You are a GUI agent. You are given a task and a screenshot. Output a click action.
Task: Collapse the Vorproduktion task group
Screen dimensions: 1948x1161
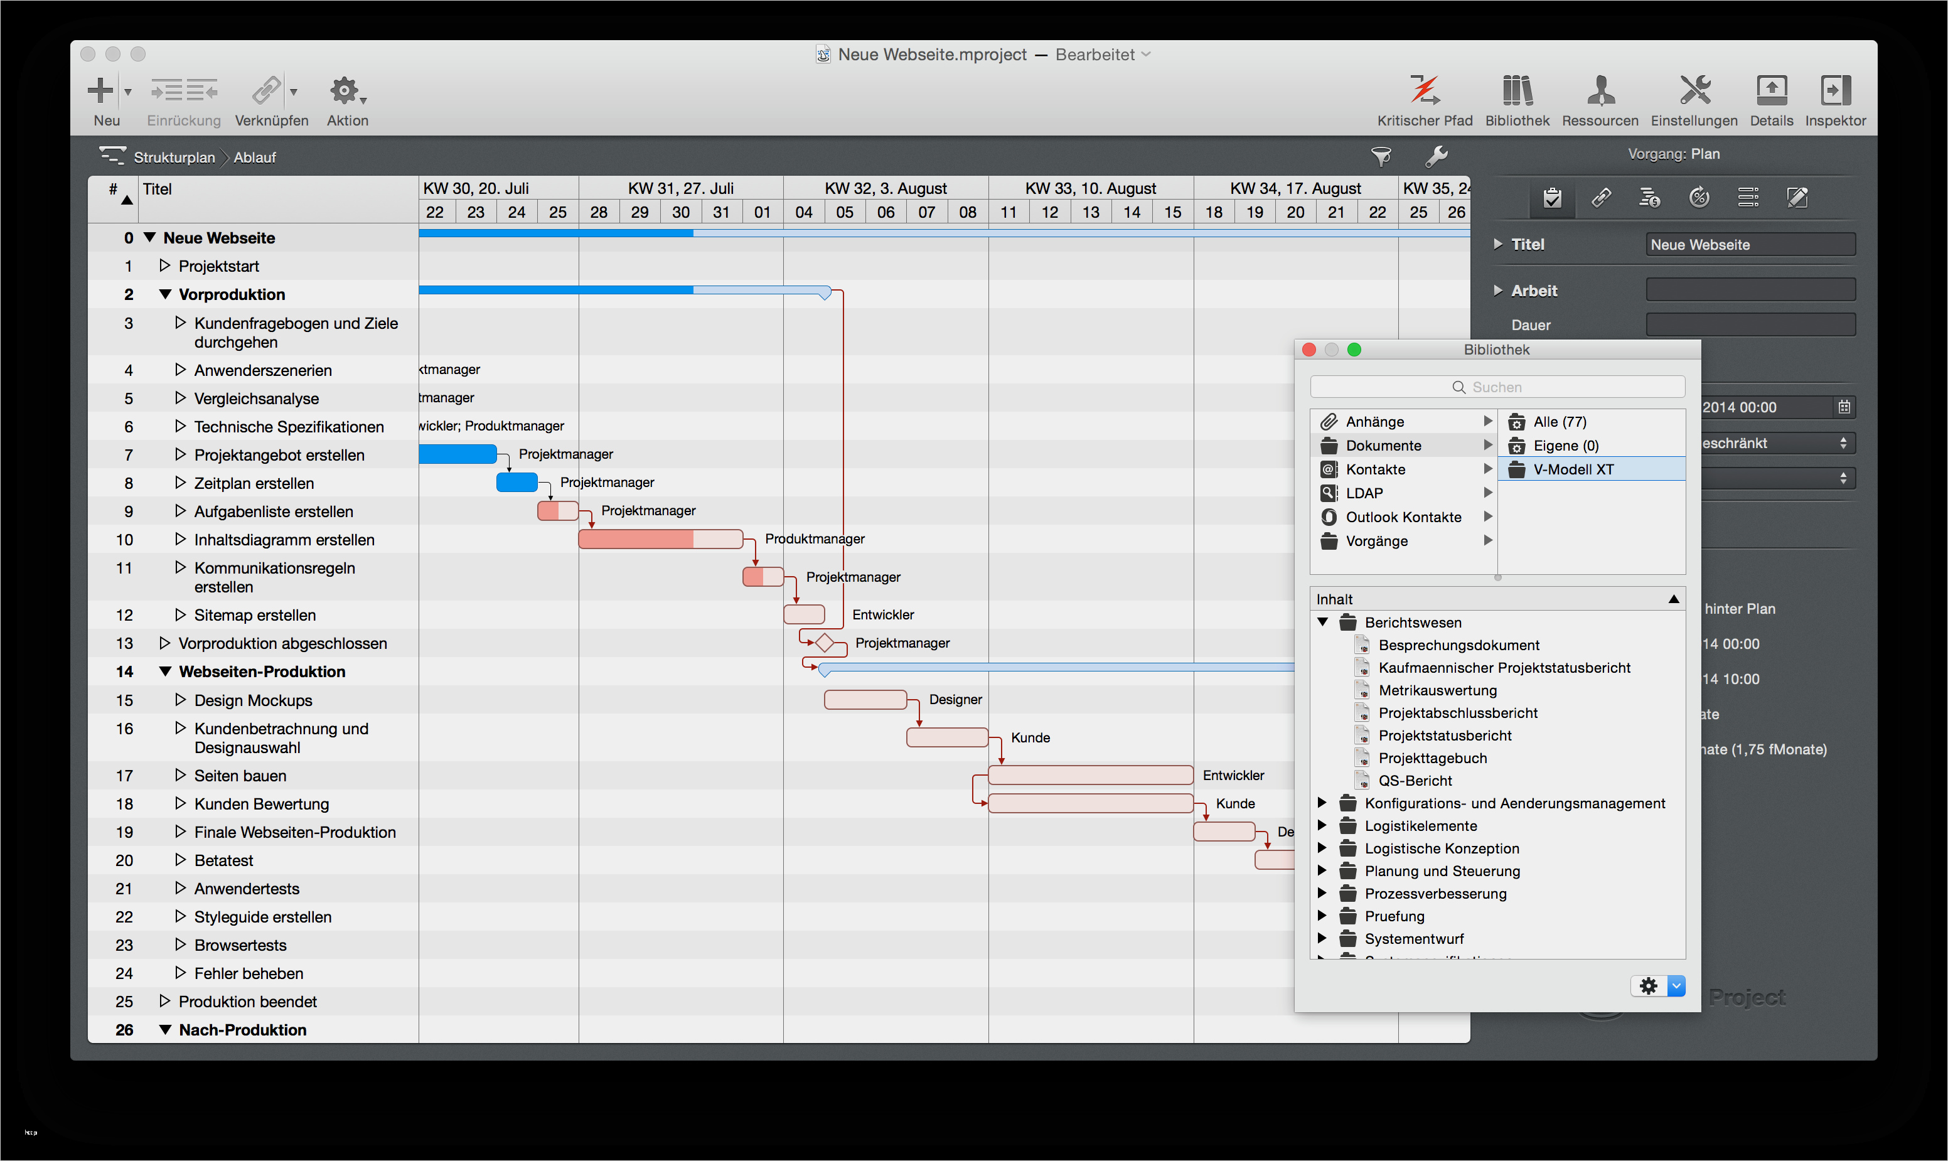(165, 295)
